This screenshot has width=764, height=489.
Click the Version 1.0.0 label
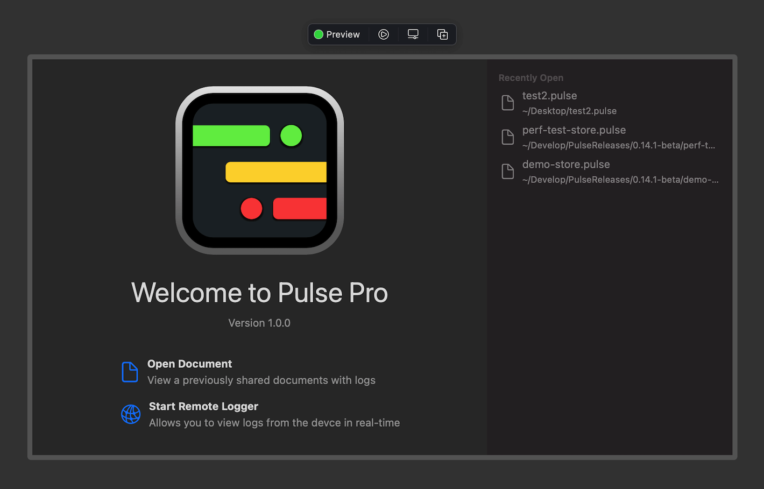click(259, 323)
